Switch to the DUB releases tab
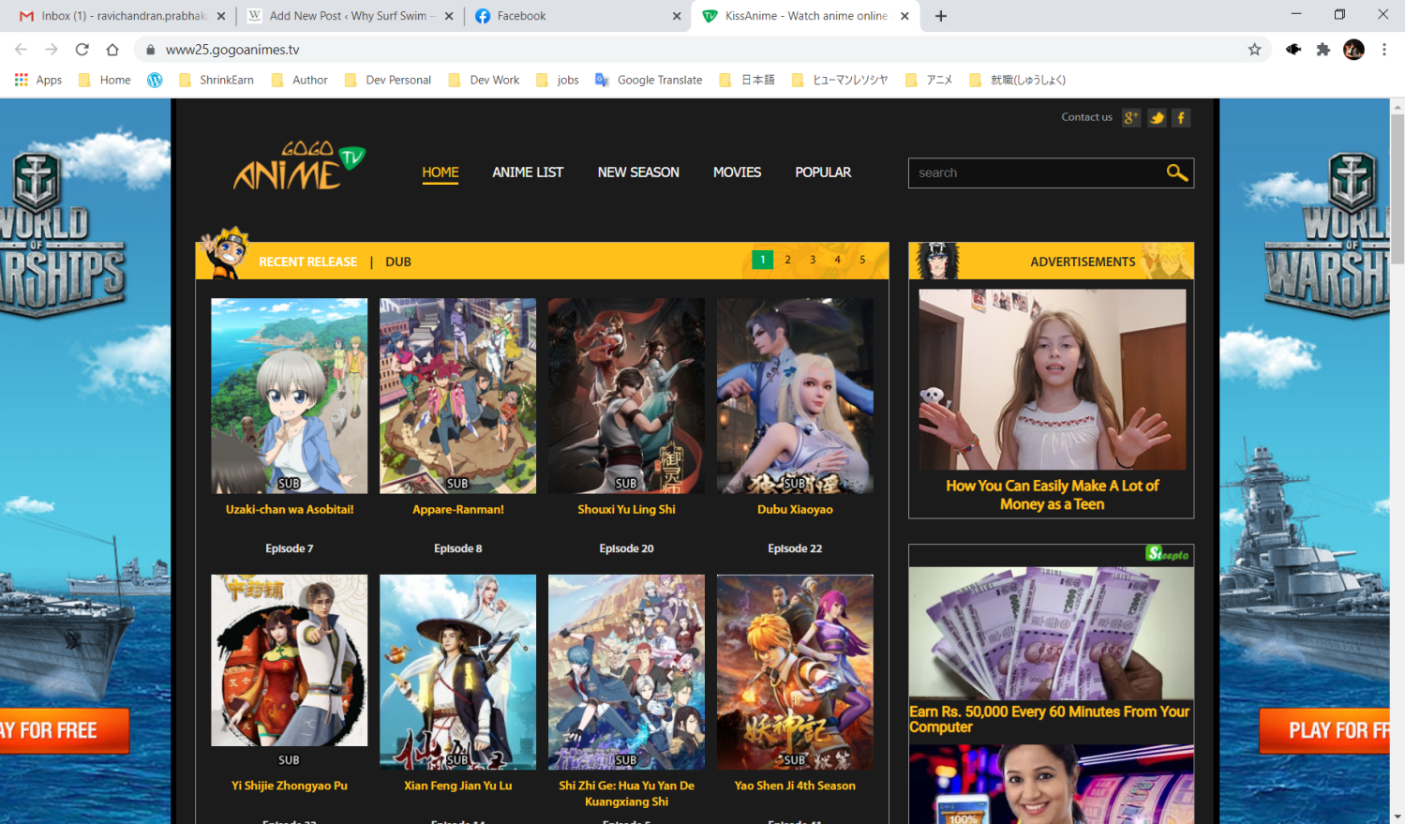This screenshot has height=824, width=1405. pyautogui.click(x=398, y=262)
